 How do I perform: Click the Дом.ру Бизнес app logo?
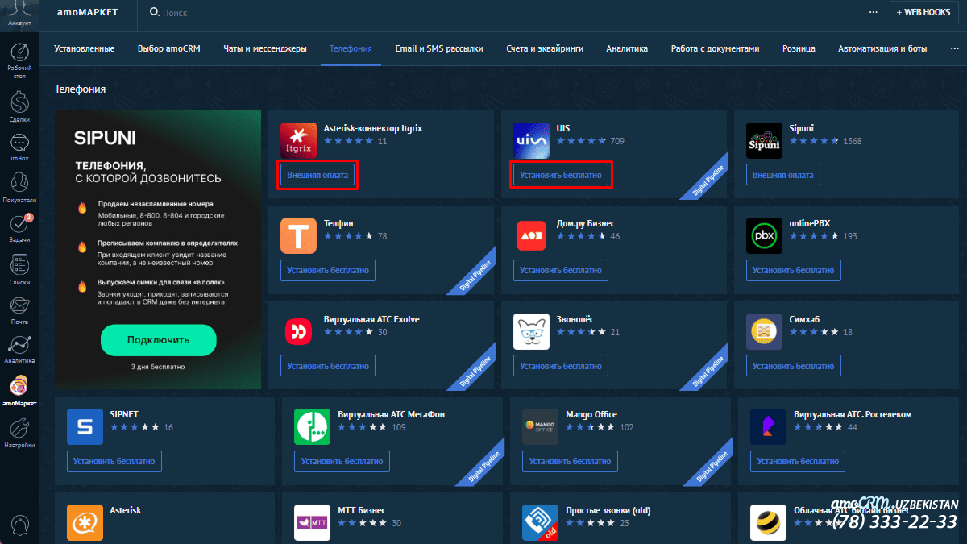point(532,235)
